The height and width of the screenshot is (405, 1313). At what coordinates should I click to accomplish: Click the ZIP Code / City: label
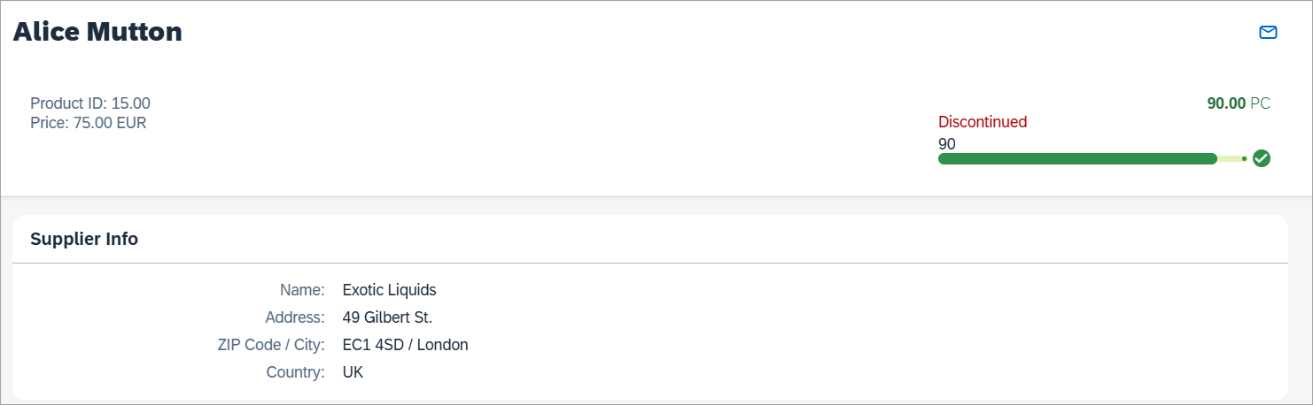point(272,345)
